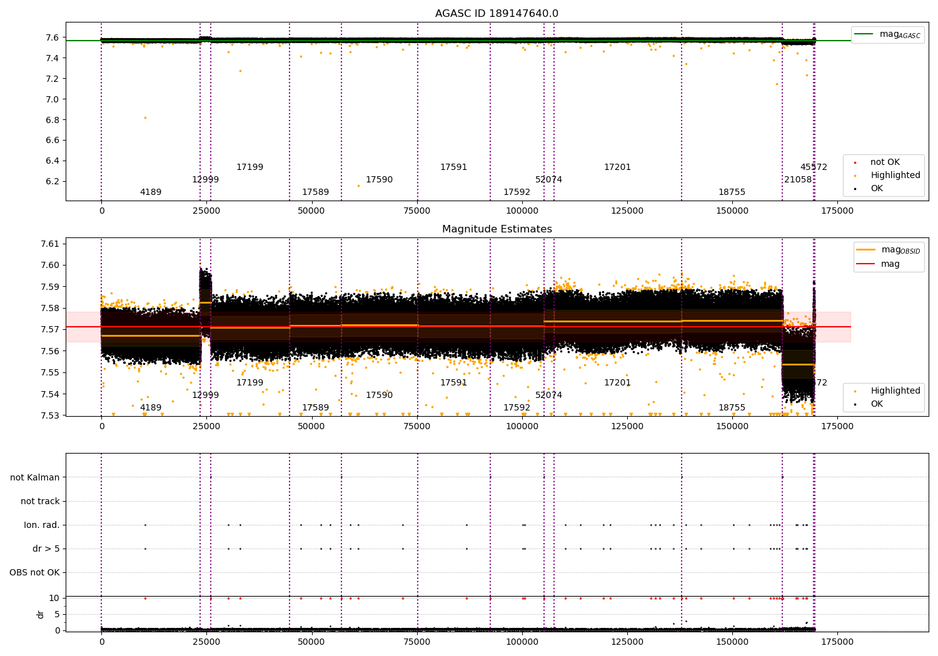Screen dimensions: 938x656
Task: Click the title 'AGASC ID 189147640.0'
Action: (x=497, y=14)
